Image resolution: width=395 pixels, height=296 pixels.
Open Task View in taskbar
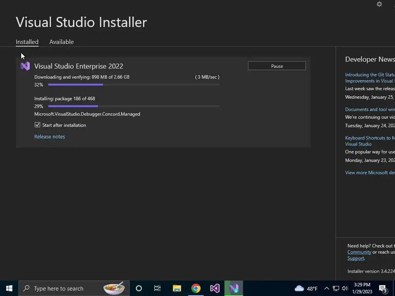click(157, 288)
